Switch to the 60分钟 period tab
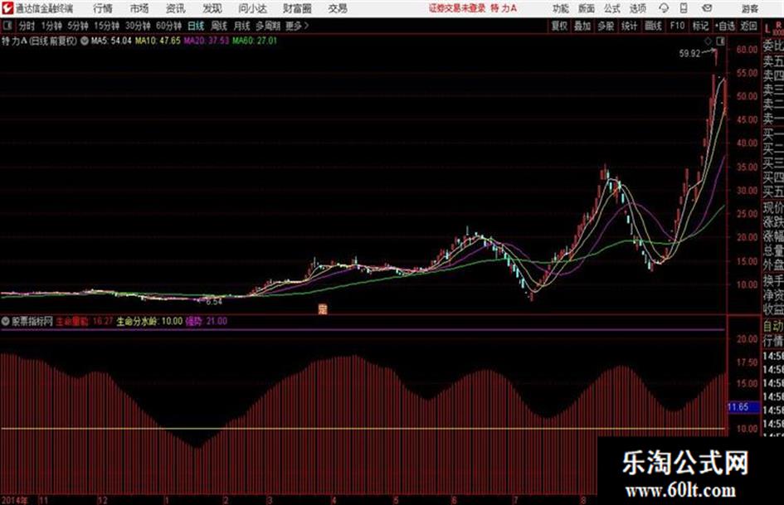This screenshot has width=784, height=505. pos(169,26)
